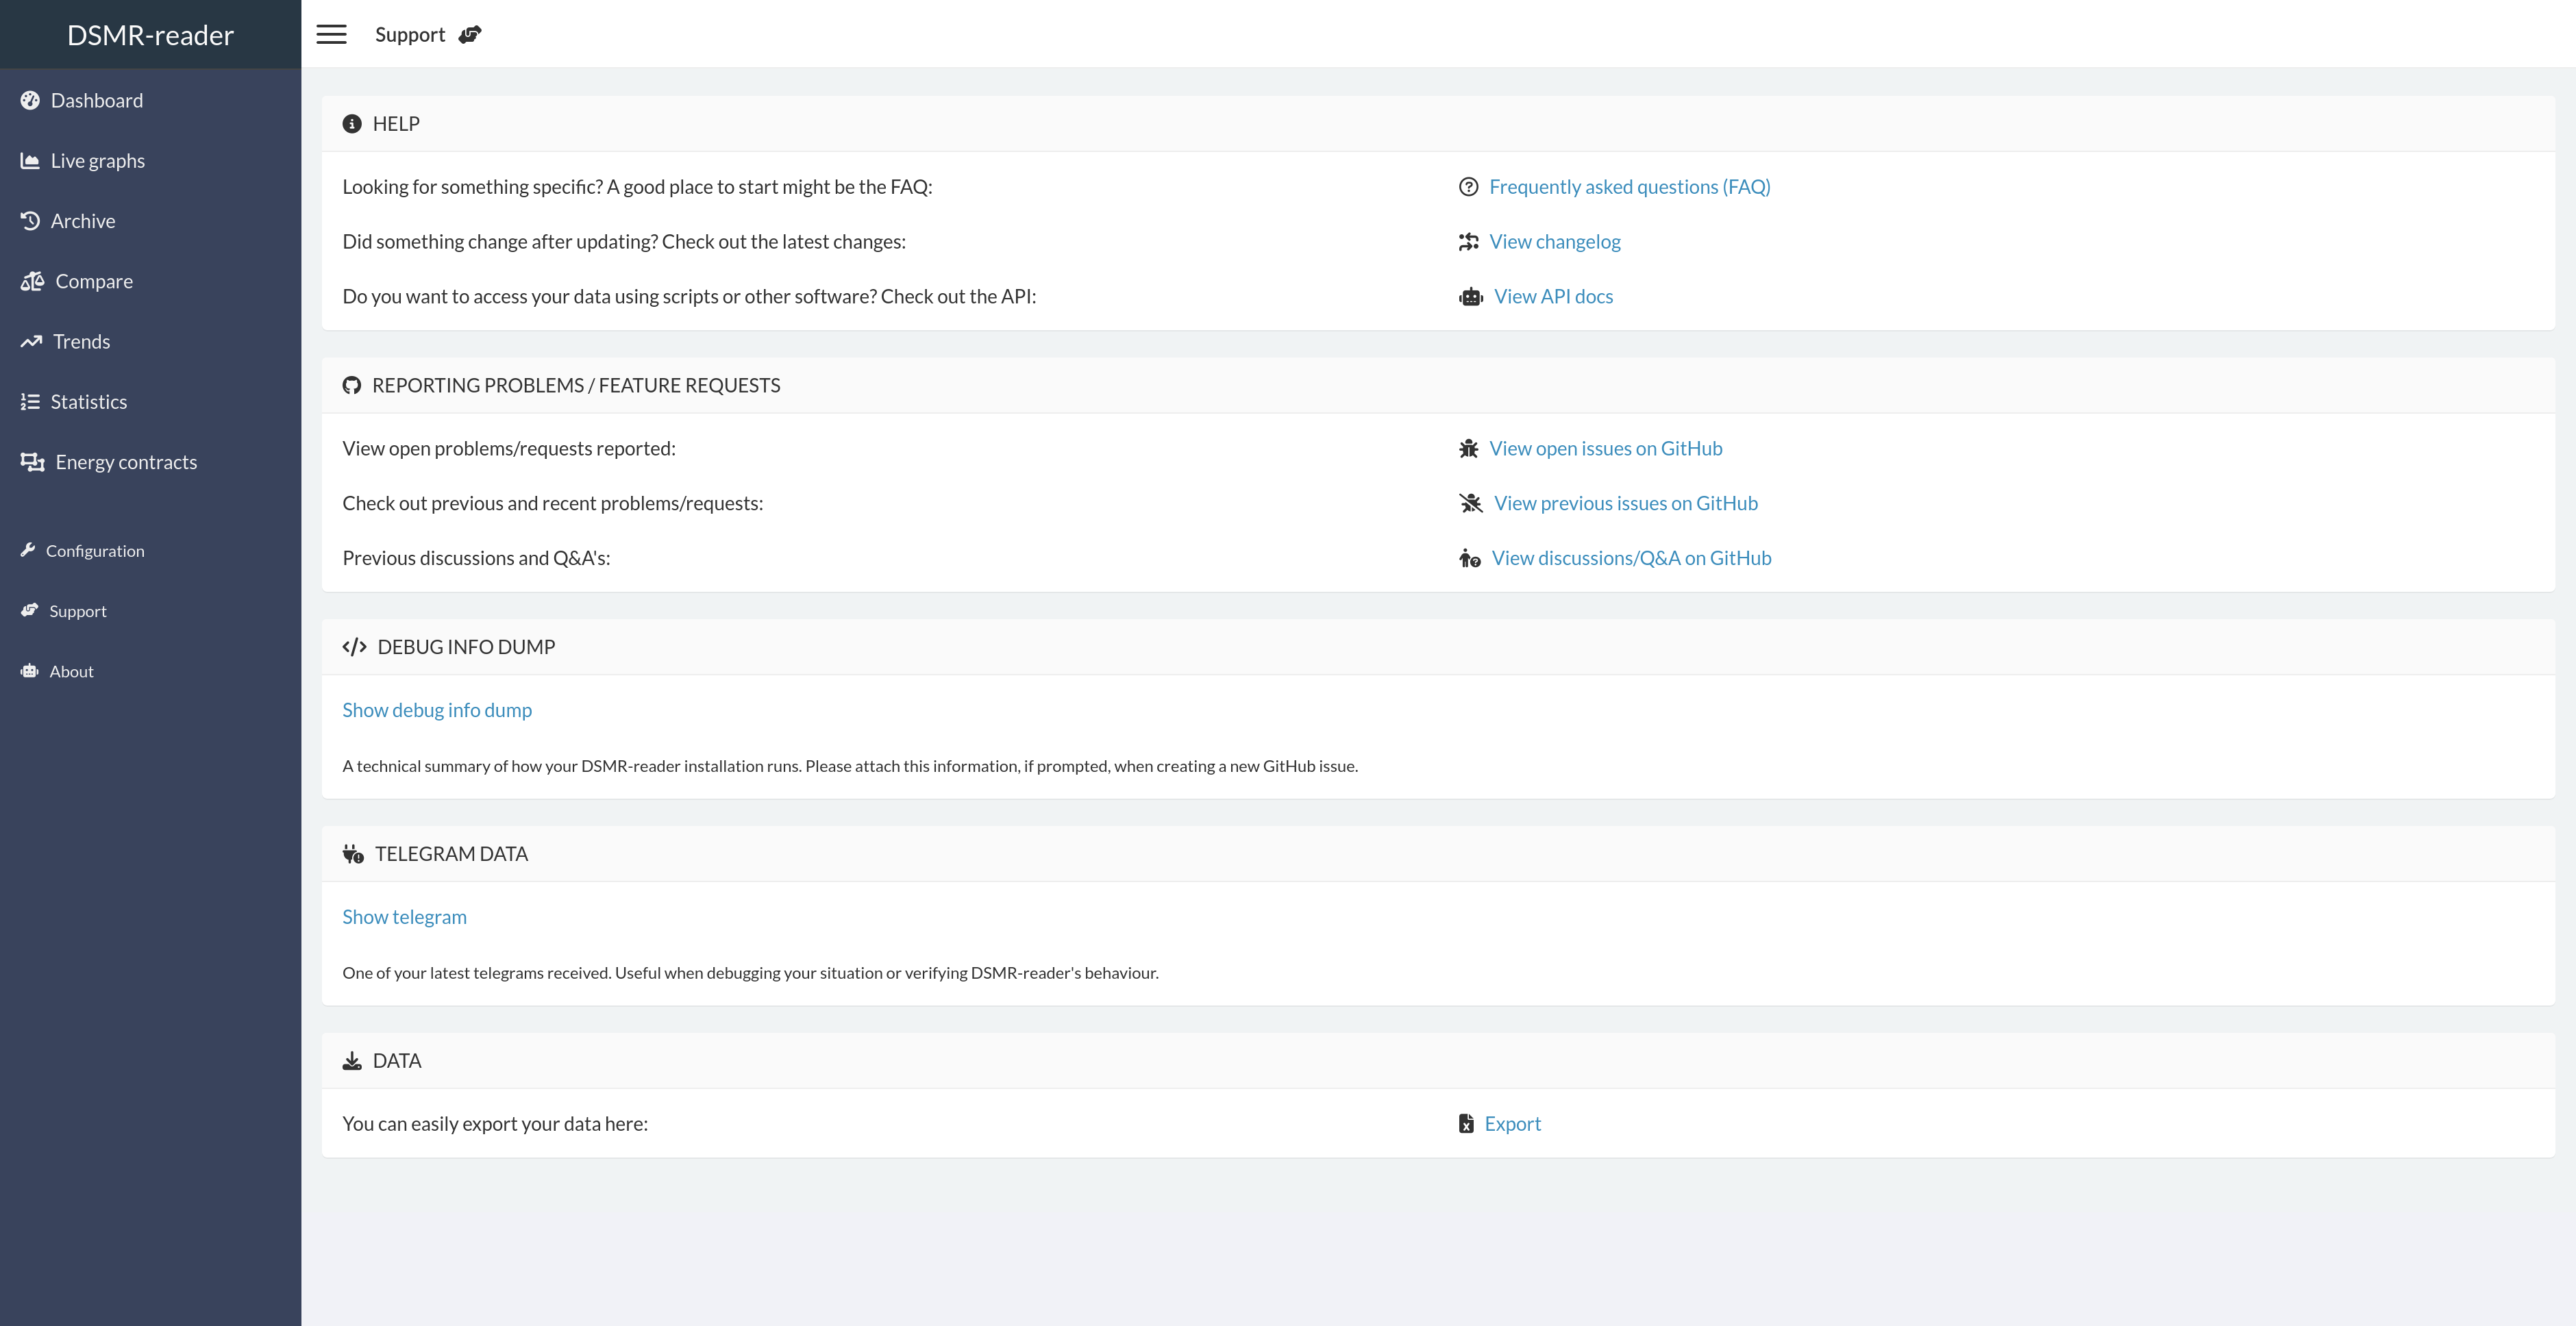Image resolution: width=2576 pixels, height=1326 pixels.
Task: Click the Live graphs chart icon
Action: tap(30, 161)
